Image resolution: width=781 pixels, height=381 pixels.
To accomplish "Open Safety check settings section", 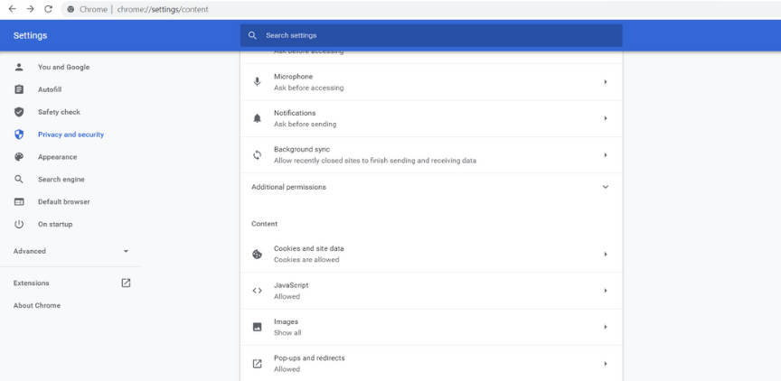I will click(59, 112).
